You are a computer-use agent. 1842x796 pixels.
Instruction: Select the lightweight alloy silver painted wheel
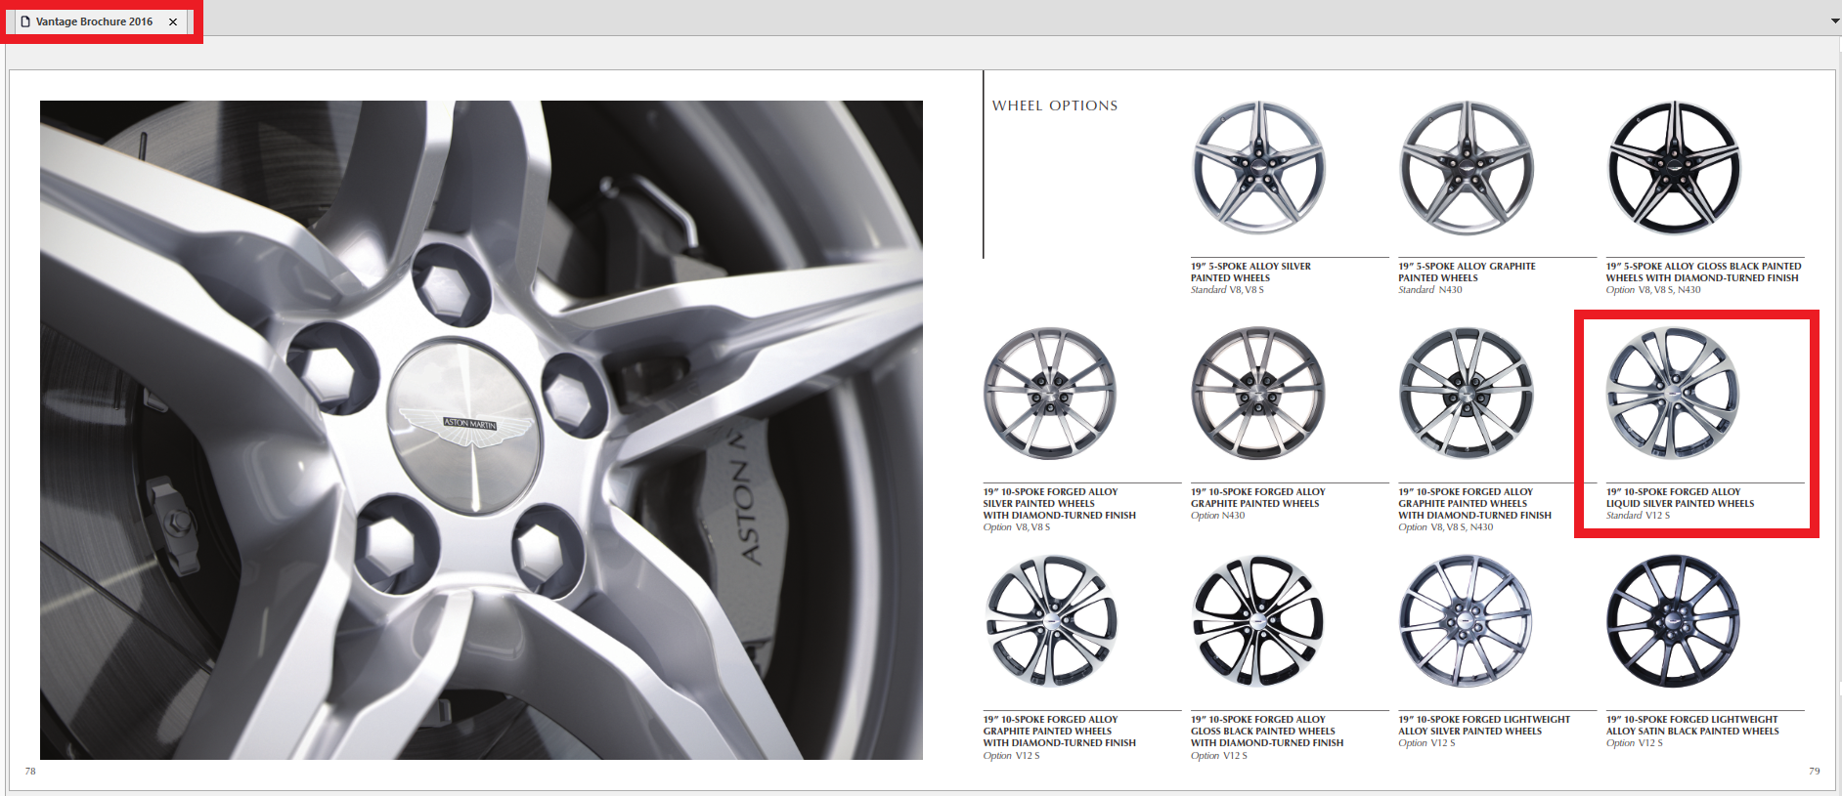click(x=1466, y=621)
